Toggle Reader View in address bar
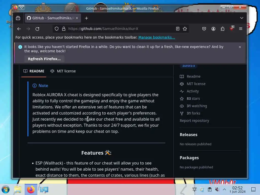The image size is (260, 195). coord(177,29)
